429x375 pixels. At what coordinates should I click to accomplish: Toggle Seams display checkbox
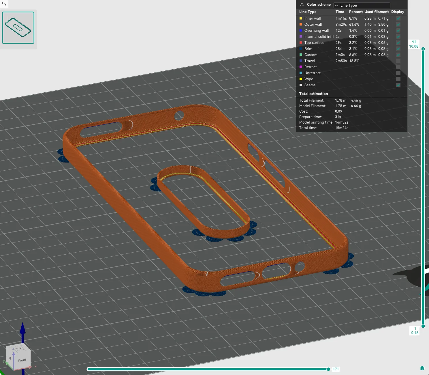[x=398, y=85]
